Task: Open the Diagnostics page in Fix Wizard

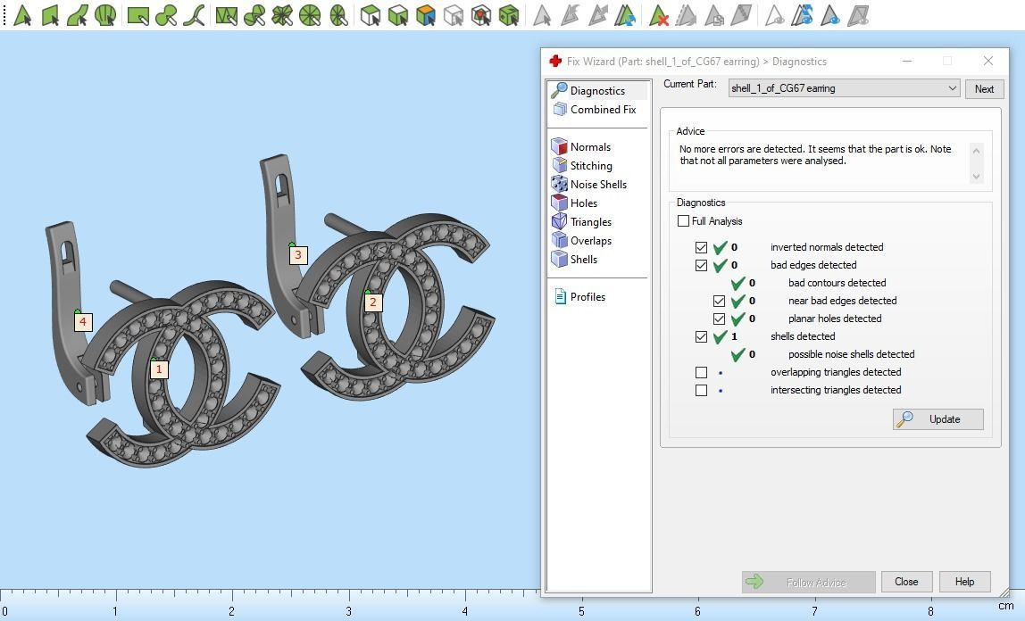Action: (597, 91)
